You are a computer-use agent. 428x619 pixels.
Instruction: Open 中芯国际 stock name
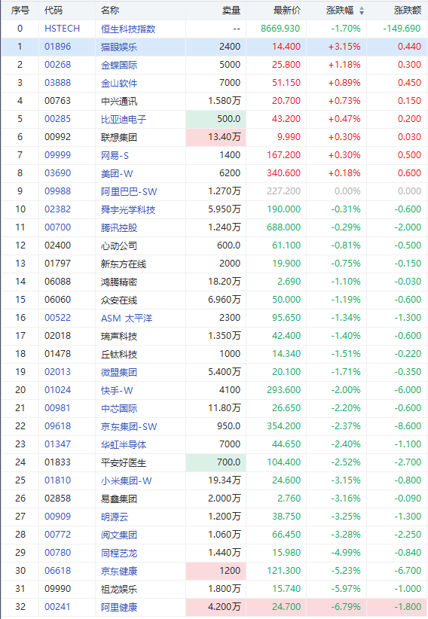click(x=119, y=409)
